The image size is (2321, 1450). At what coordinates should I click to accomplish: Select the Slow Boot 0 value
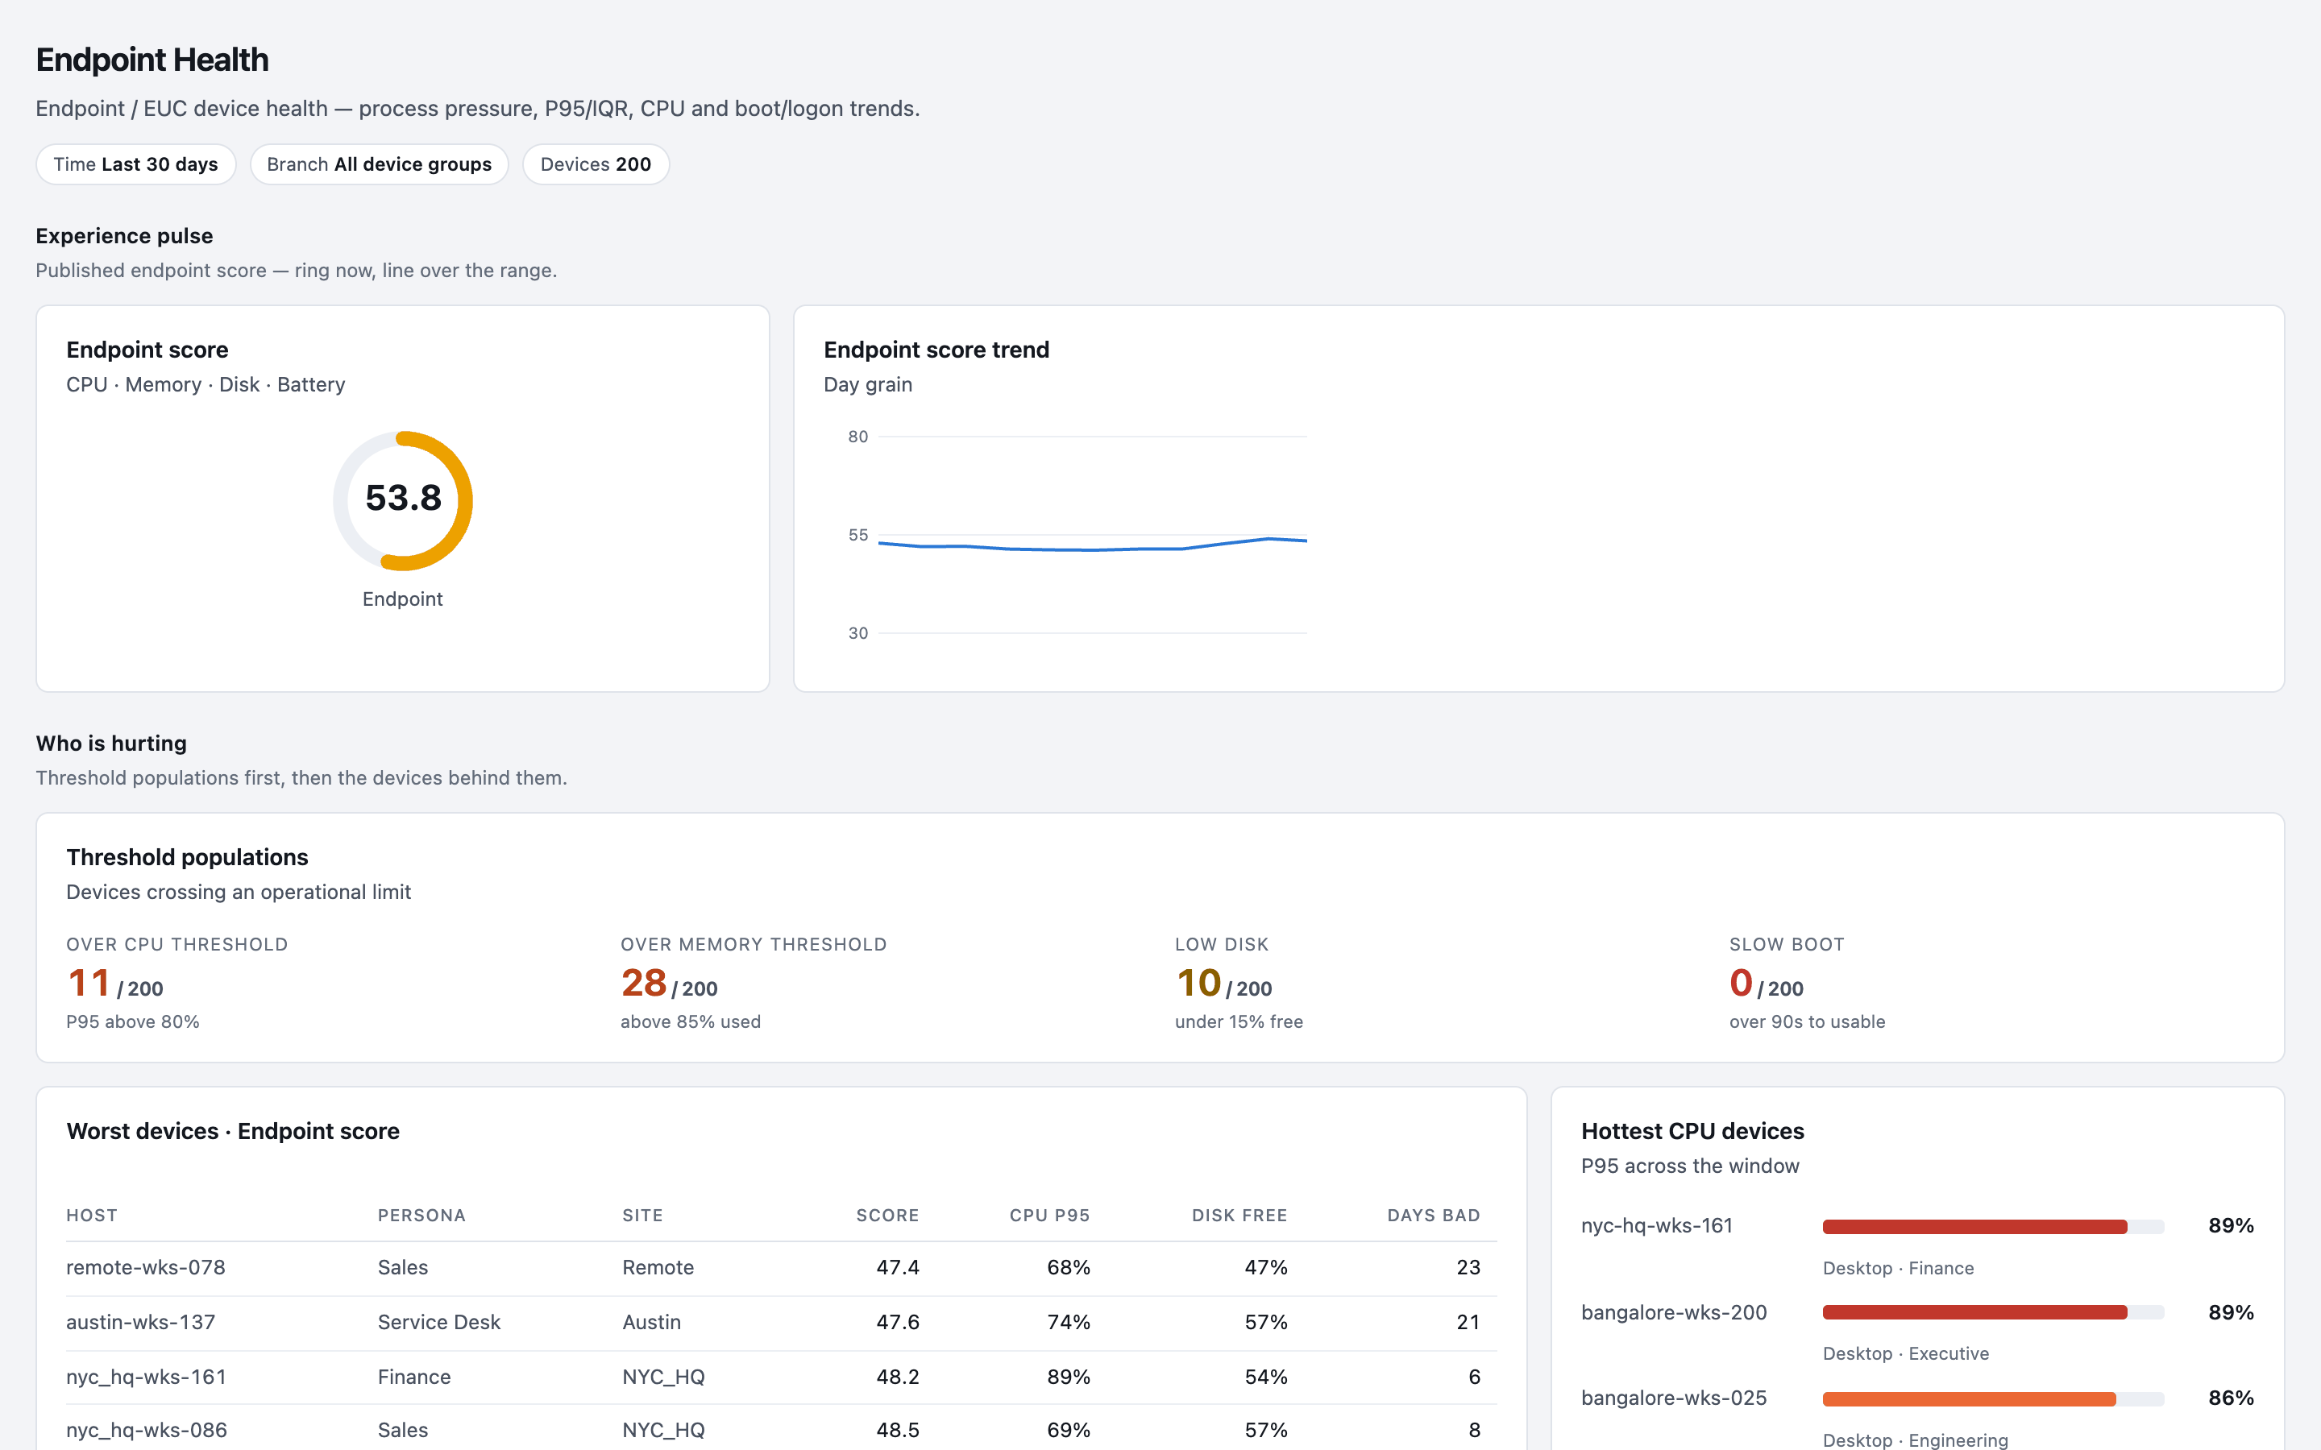pos(1741,983)
